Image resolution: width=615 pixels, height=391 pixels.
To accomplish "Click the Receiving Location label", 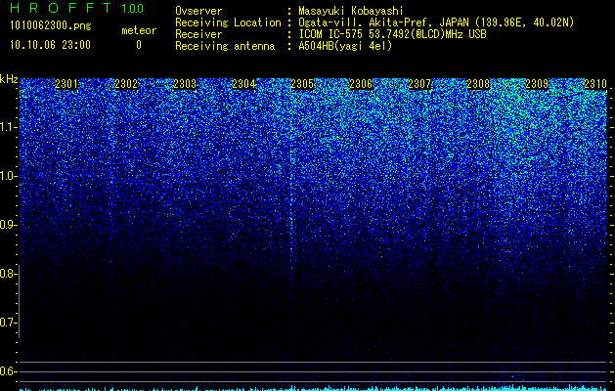I will [228, 22].
